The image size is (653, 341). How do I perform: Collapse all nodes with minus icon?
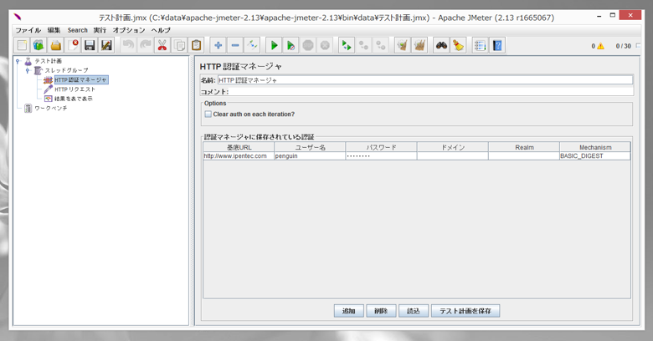coord(235,45)
